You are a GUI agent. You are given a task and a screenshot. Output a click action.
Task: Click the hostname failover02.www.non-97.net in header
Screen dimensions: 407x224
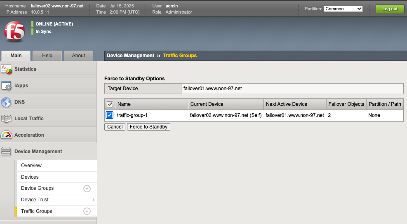click(57, 6)
